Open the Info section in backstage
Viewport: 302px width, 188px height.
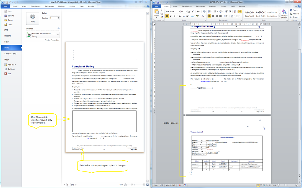6,30
